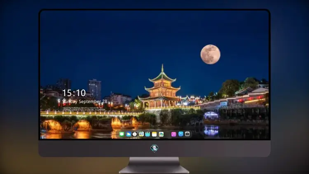309x174 pixels.
Task: Open the gray Camera app in dock
Action: click(x=187, y=134)
